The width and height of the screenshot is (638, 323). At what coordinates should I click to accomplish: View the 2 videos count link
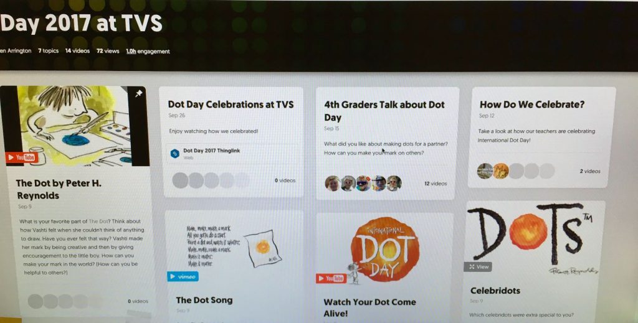589,171
